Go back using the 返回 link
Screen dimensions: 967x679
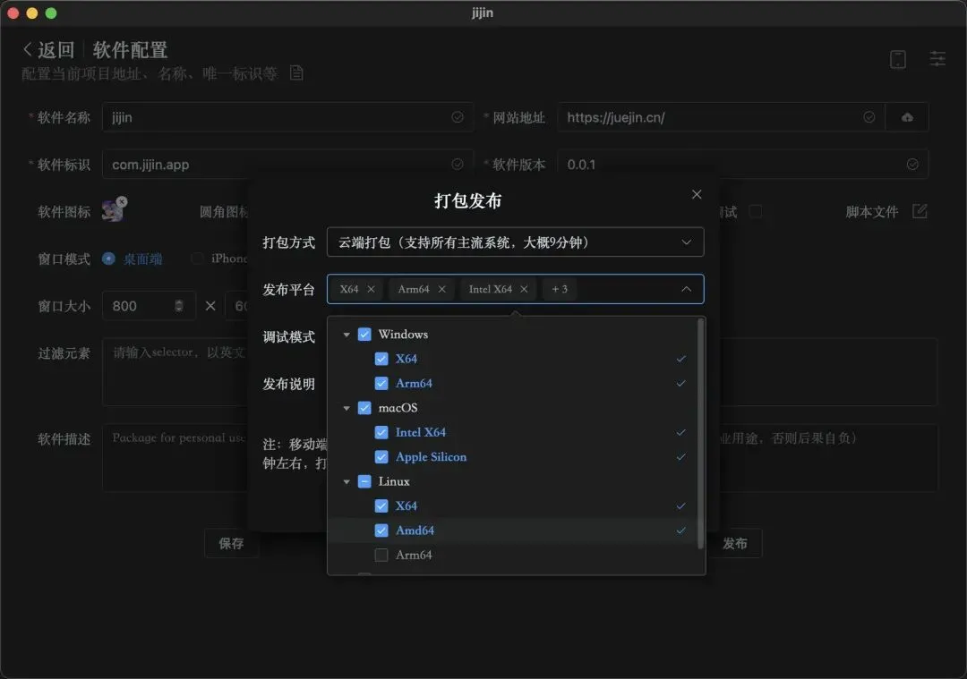(48, 50)
